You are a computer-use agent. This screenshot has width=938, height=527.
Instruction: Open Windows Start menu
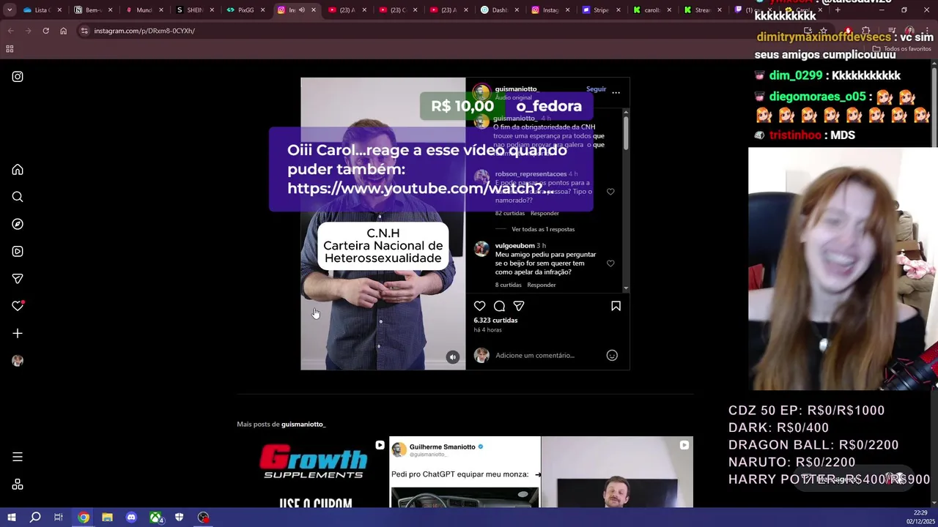tap(11, 517)
